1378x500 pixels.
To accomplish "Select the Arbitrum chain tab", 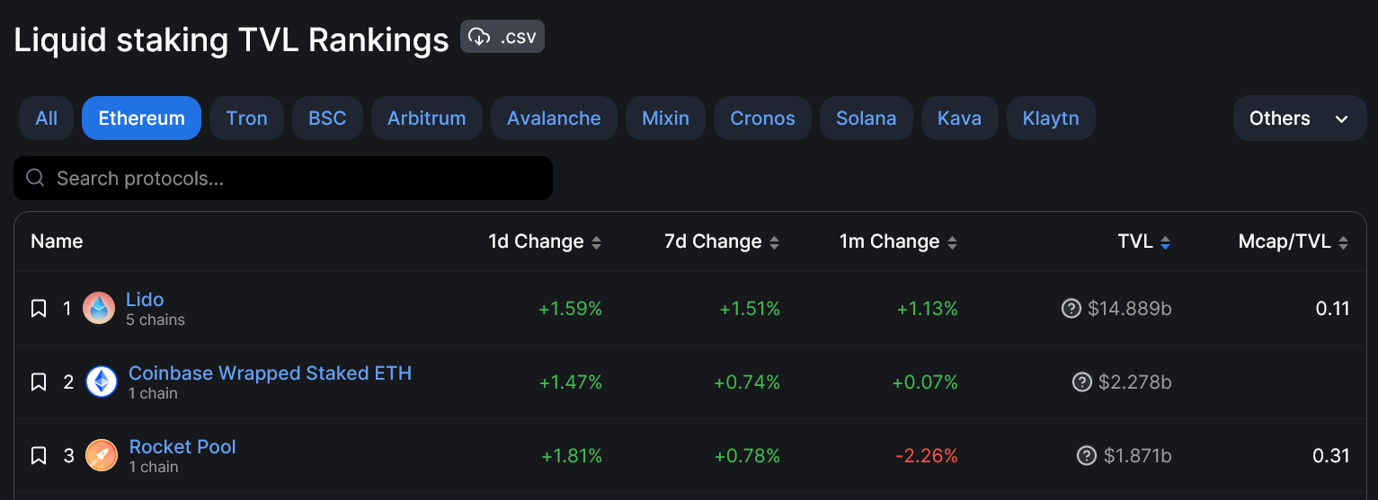I will coord(426,118).
